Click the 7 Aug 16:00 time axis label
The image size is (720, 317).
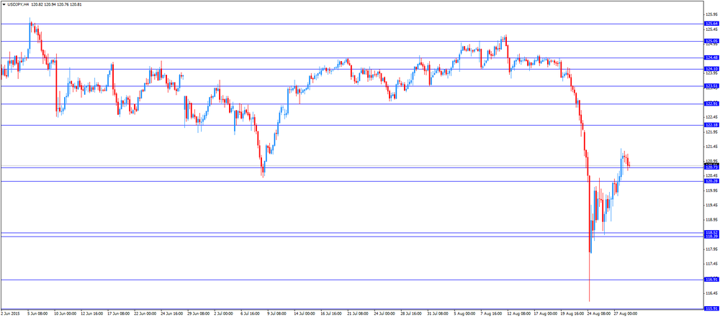[x=490, y=314]
